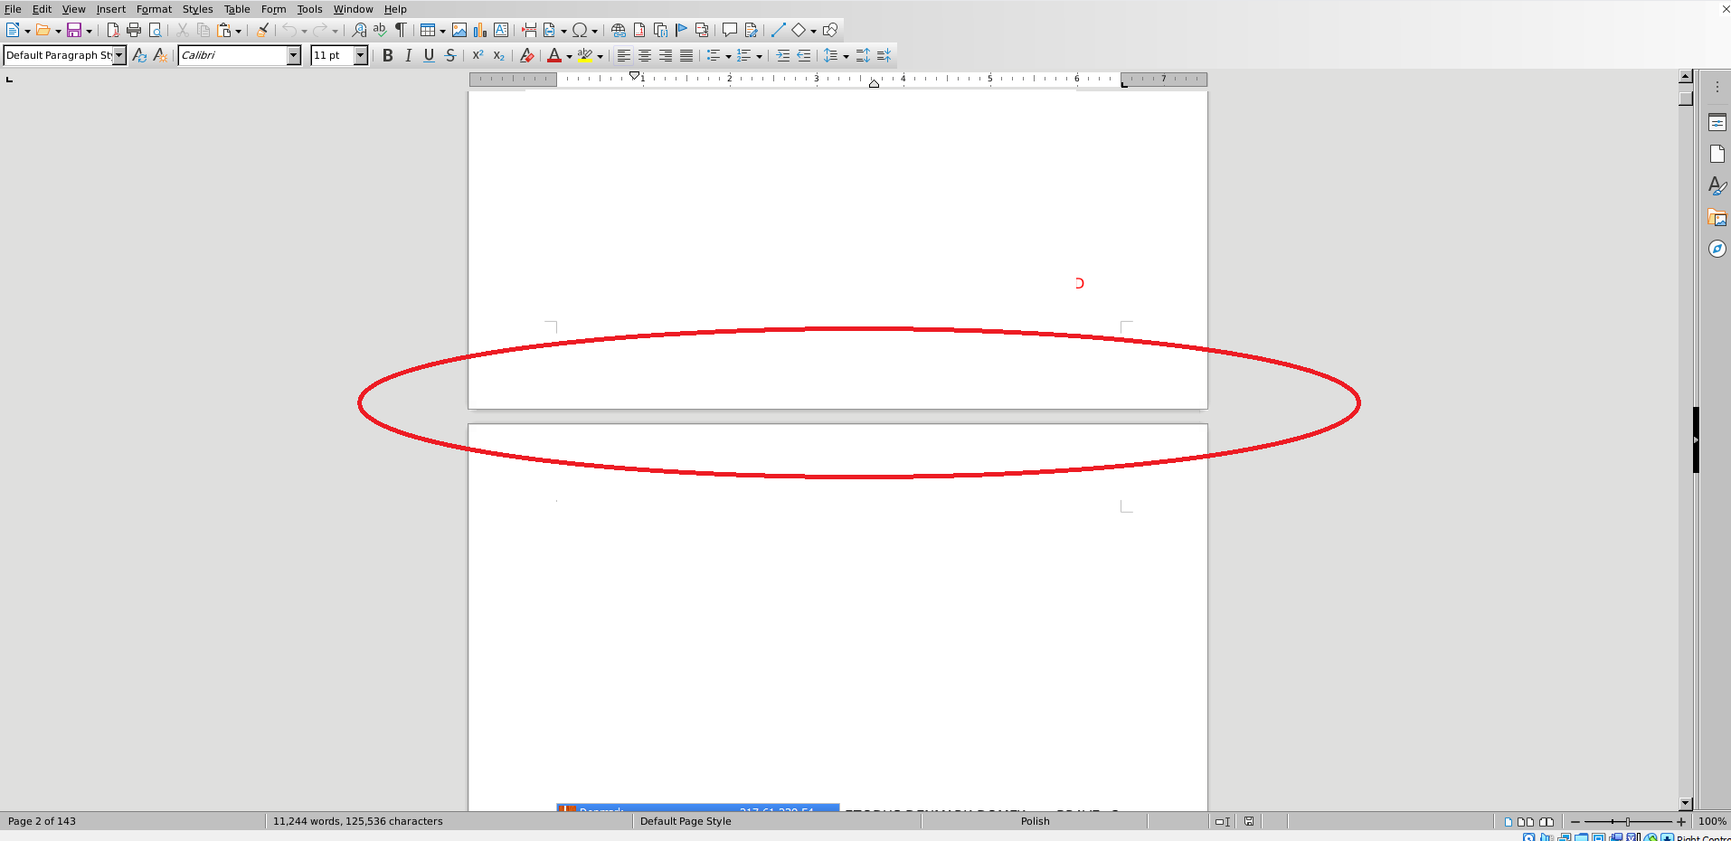Run the spelling check
The height and width of the screenshot is (841, 1731).
tap(380, 30)
